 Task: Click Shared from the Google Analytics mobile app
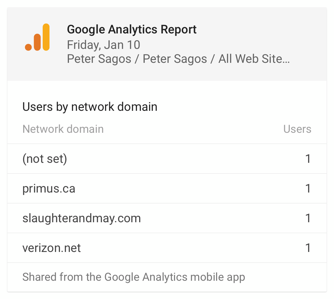pos(134,277)
